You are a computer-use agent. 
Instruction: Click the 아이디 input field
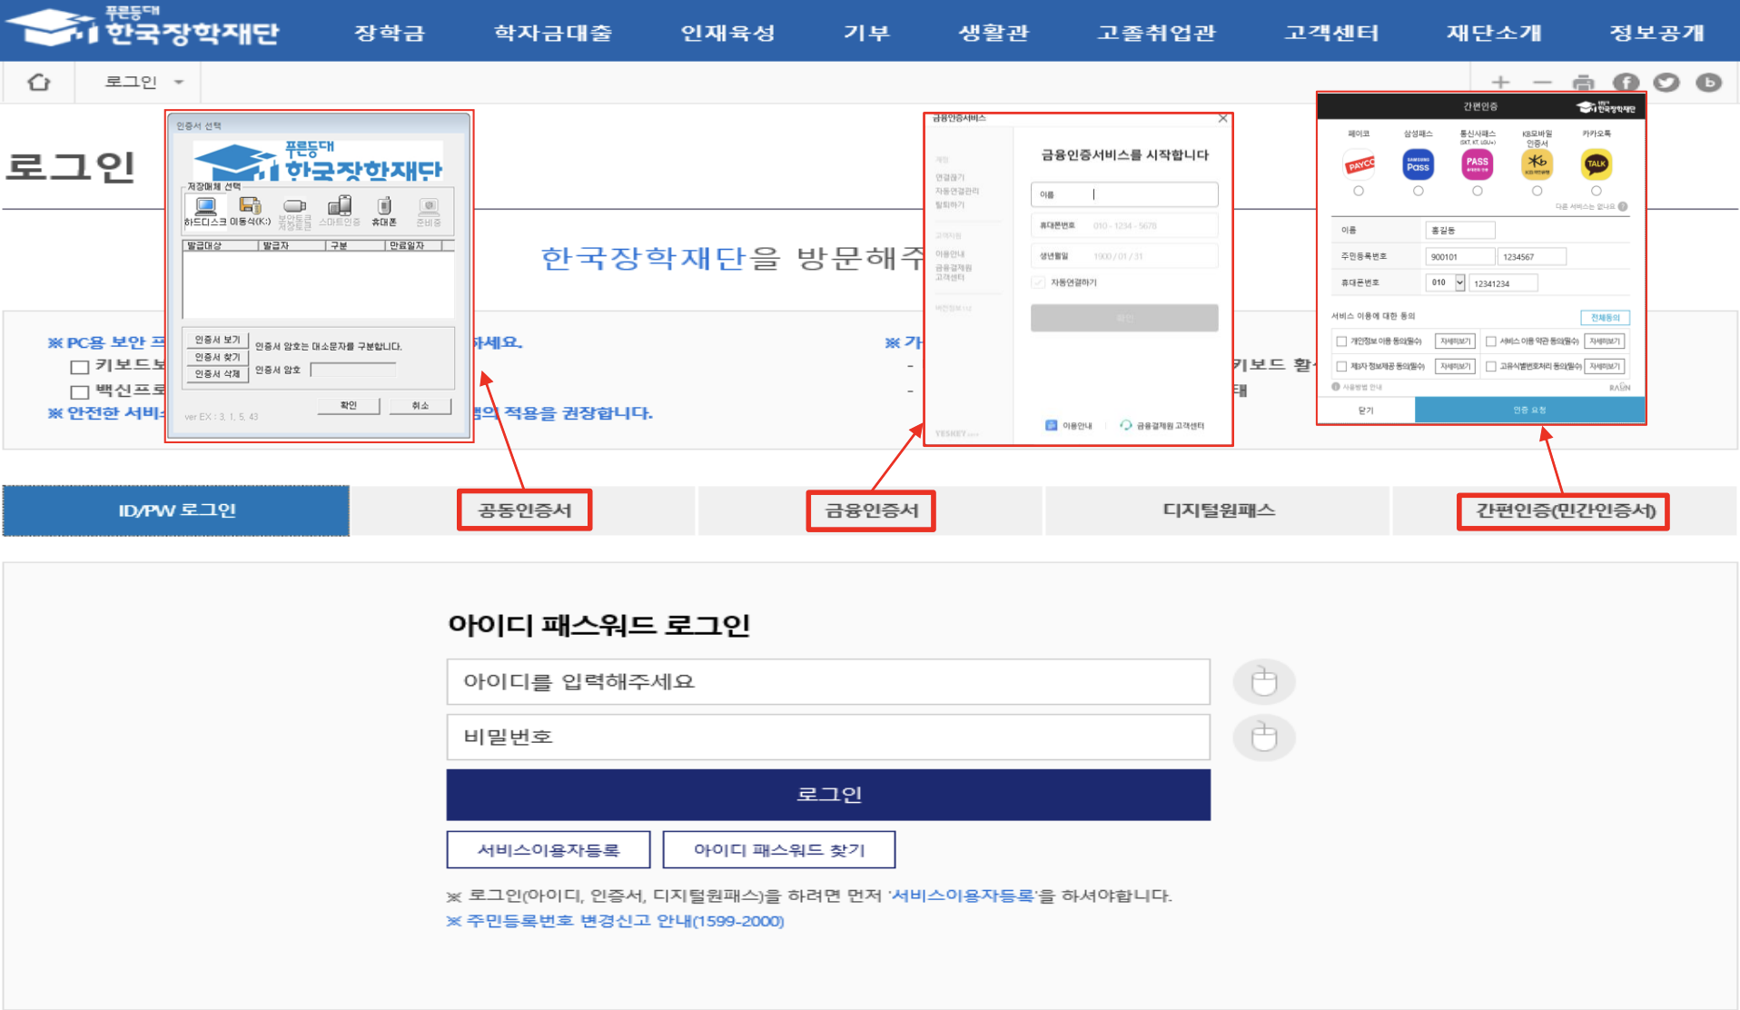pos(827,681)
